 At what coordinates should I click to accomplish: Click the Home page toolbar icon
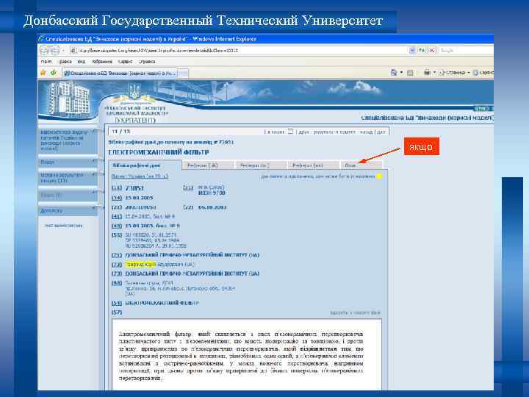pos(393,73)
